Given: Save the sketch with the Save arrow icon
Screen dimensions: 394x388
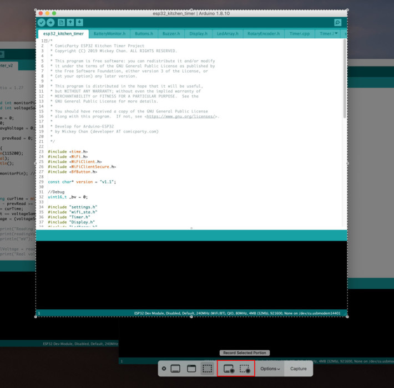Looking at the screenshot, I should (79, 23).
